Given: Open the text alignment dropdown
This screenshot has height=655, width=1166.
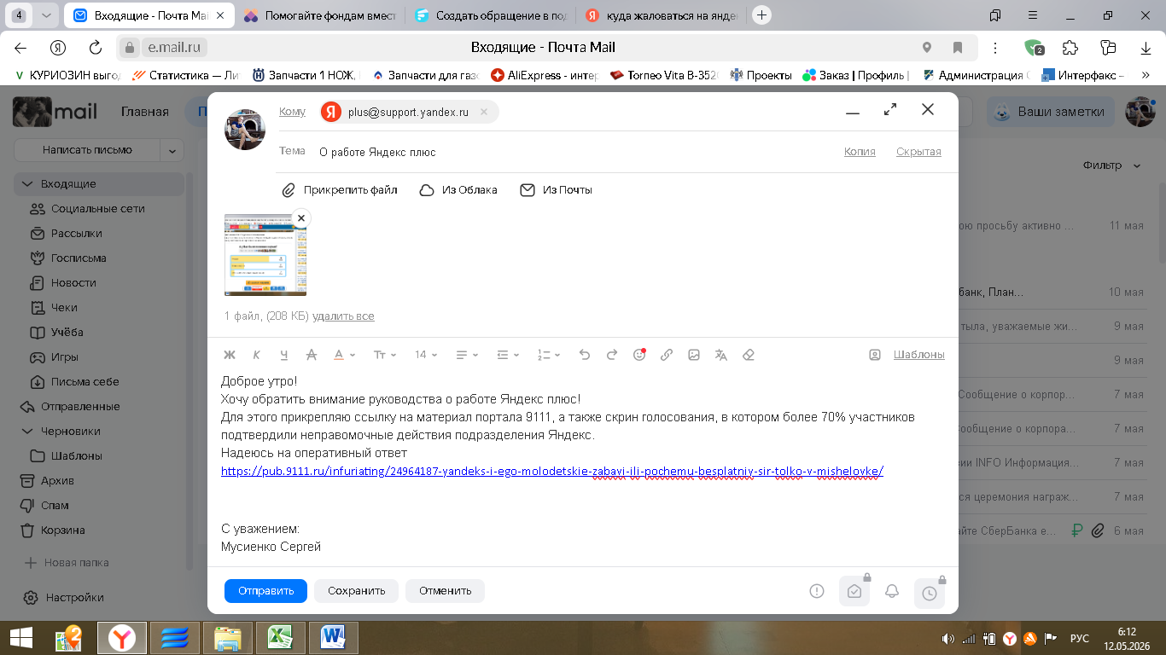Looking at the screenshot, I should (x=467, y=355).
